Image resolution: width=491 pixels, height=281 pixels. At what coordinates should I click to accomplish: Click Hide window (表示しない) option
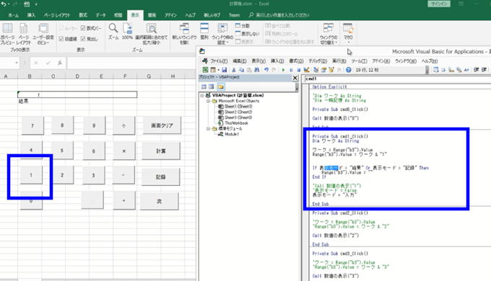tap(248, 33)
